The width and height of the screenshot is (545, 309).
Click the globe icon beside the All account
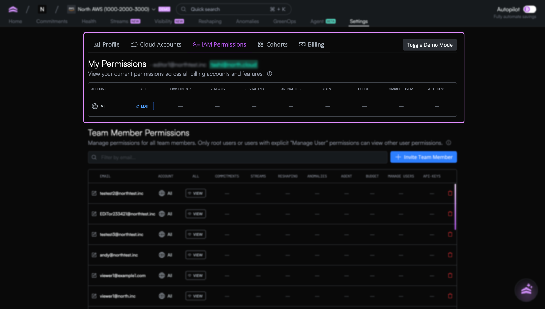click(95, 106)
